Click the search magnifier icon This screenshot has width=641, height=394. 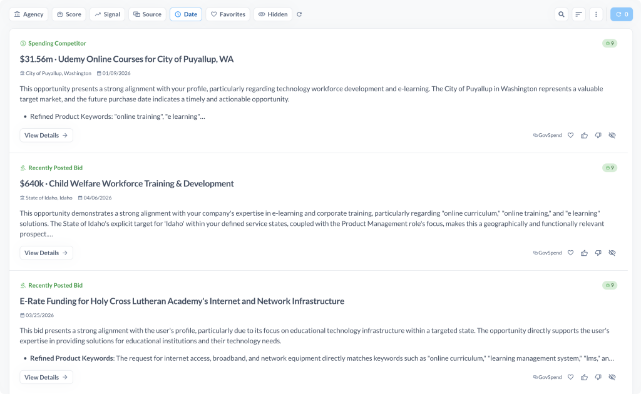click(x=562, y=14)
